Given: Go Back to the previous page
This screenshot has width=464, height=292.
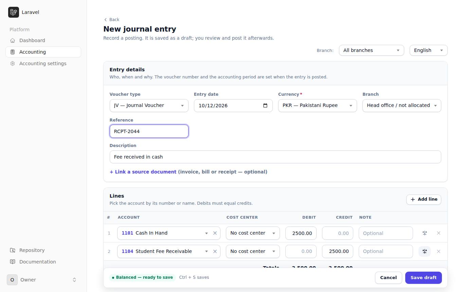Looking at the screenshot, I should click(x=111, y=19).
